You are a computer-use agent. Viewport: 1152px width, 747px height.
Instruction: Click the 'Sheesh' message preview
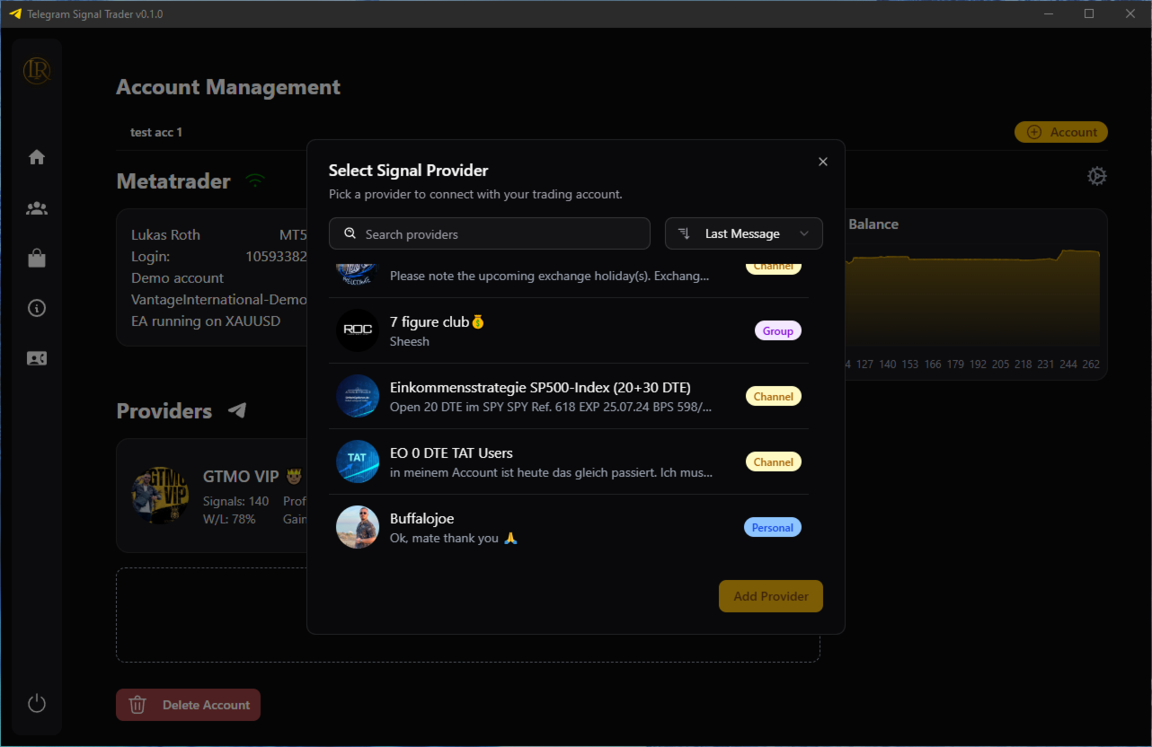410,341
